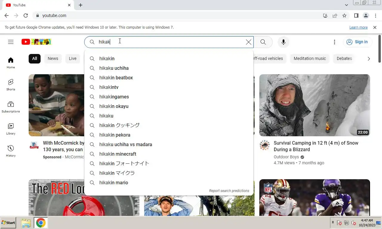Open the tab search dropdown arrow
The width and height of the screenshot is (382, 229).
(x=346, y=5)
